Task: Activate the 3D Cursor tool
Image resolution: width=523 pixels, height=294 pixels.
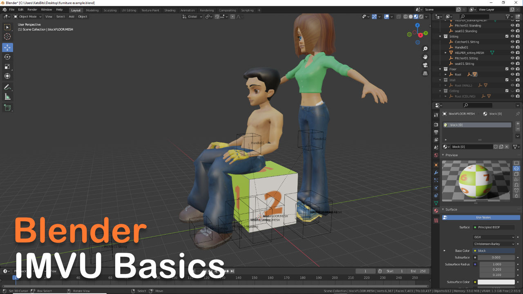Action: (7, 37)
